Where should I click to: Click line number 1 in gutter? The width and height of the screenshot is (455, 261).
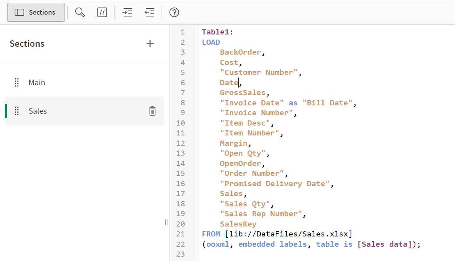[183, 32]
